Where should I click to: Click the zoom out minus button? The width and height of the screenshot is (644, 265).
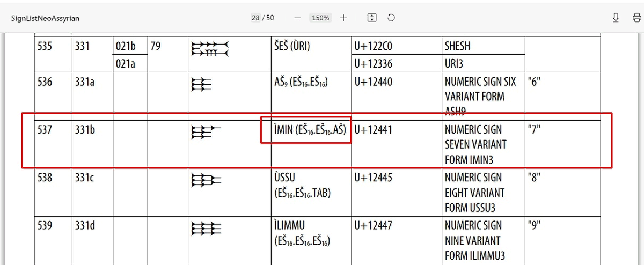click(x=297, y=18)
